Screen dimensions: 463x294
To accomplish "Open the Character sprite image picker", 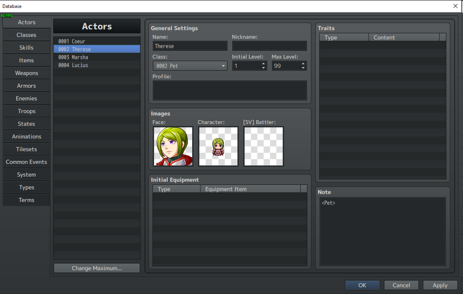I will [x=218, y=146].
